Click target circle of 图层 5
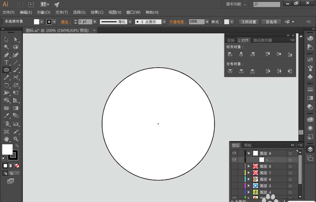Screen dimensions: 316x202 (x=290, y=186)
